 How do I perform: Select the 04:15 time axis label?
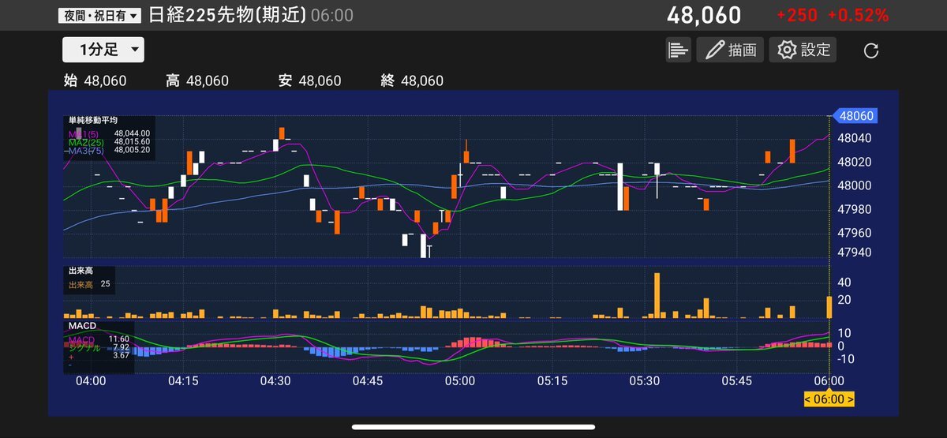tap(183, 380)
